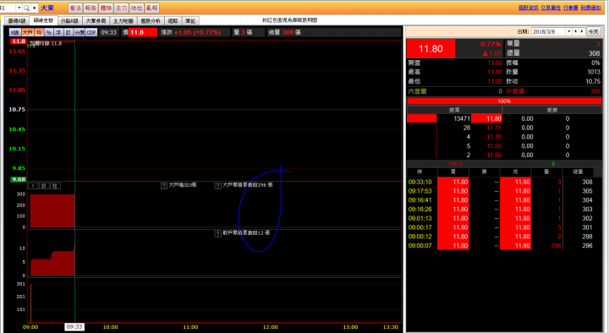Toggle the 分價 price-volume button
609x333 pixels.
point(80,32)
